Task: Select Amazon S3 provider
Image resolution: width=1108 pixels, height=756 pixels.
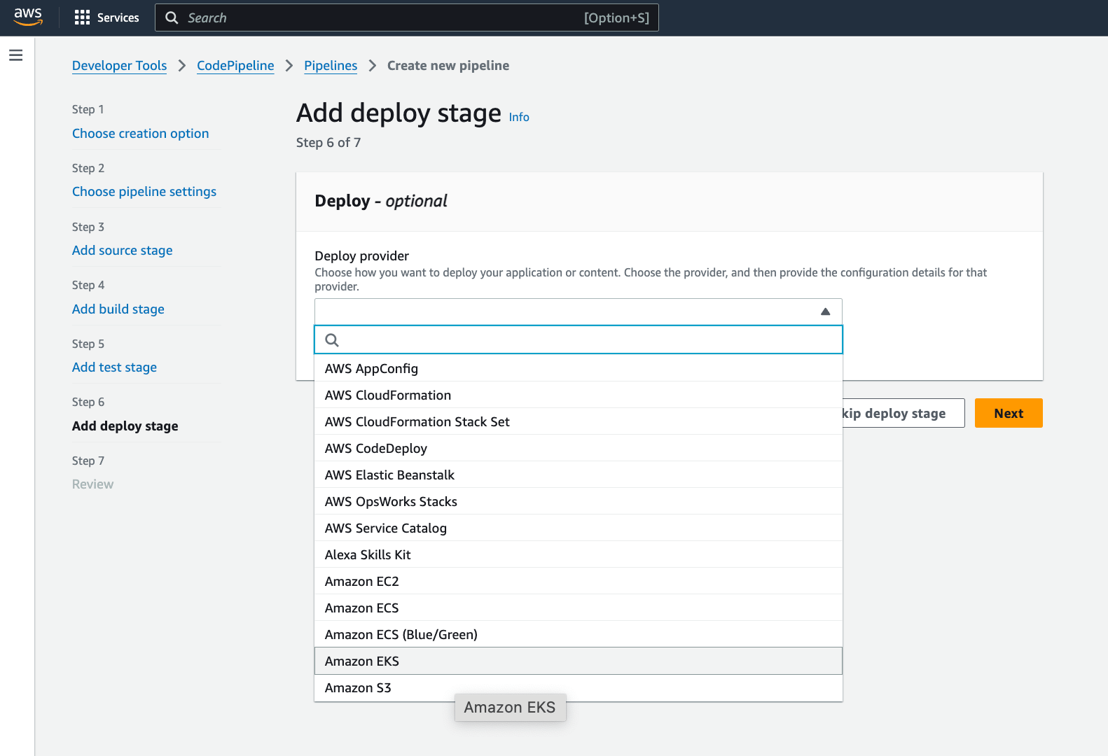Action: click(x=579, y=687)
